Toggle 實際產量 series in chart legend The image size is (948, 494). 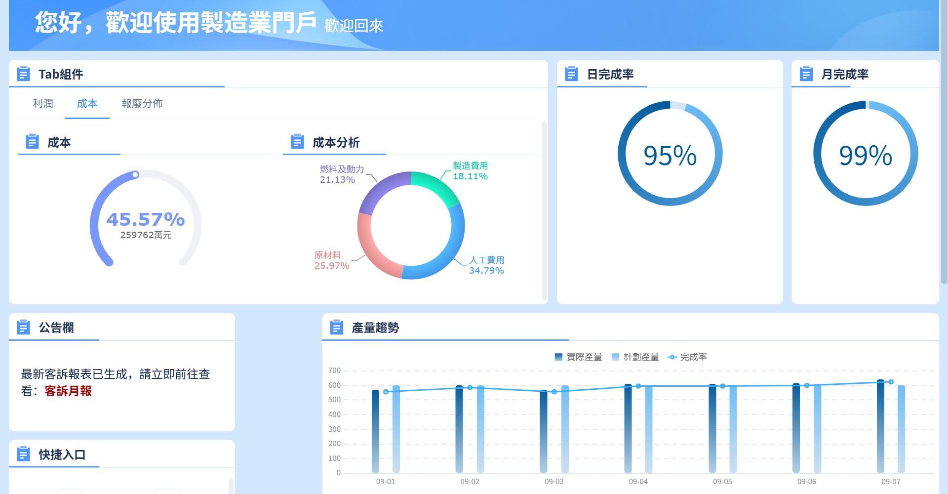578,357
